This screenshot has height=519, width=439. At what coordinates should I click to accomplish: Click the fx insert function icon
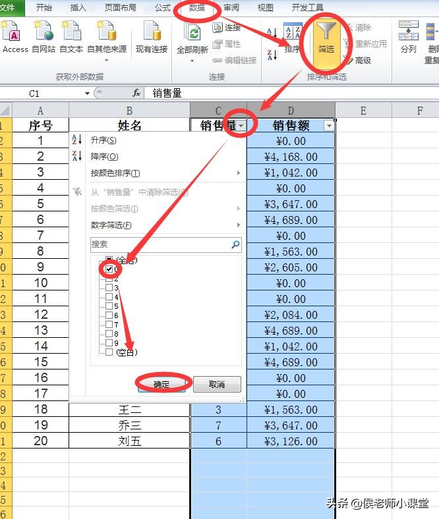136,93
